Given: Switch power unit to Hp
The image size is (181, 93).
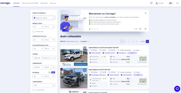Looking at the screenshot, I should pyautogui.click(x=50, y=72).
